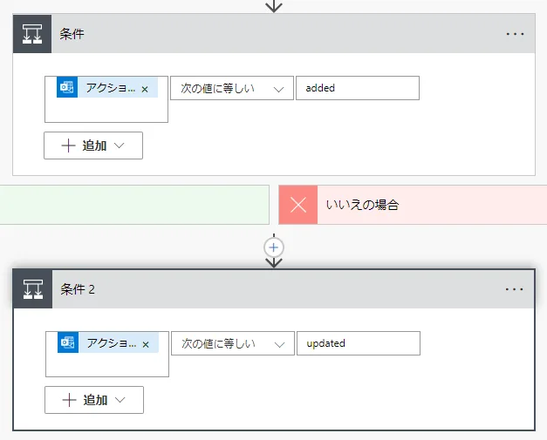The height and width of the screenshot is (440, 547).
Task: Open the 次の値に等しい operator dropdown in 条件 2
Action: click(232, 343)
